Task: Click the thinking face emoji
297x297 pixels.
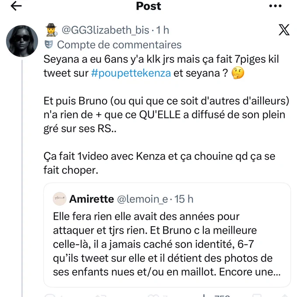Action: (x=238, y=73)
